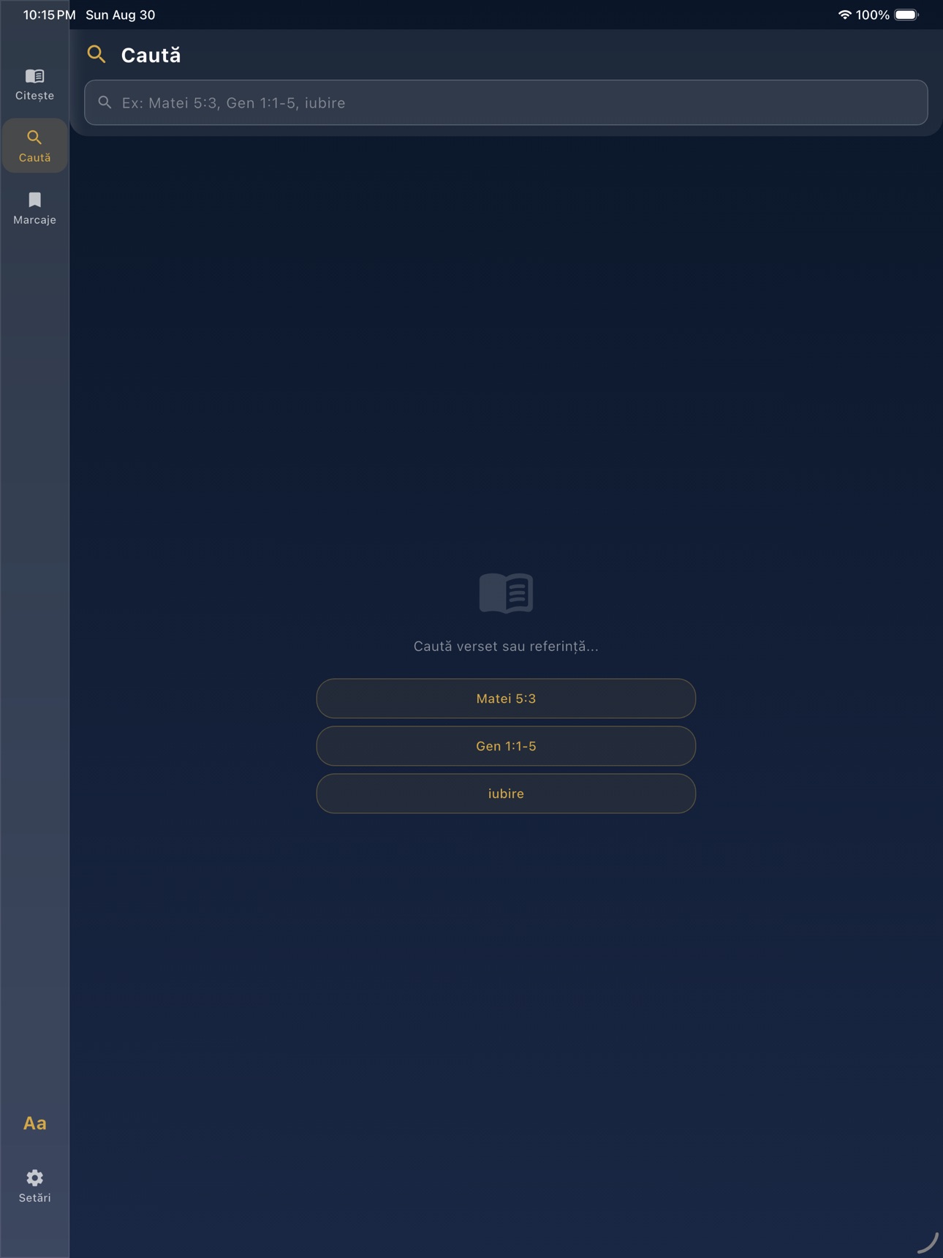The height and width of the screenshot is (1258, 943).
Task: Open the Marcaje bookmarks tab
Action: pos(34,208)
